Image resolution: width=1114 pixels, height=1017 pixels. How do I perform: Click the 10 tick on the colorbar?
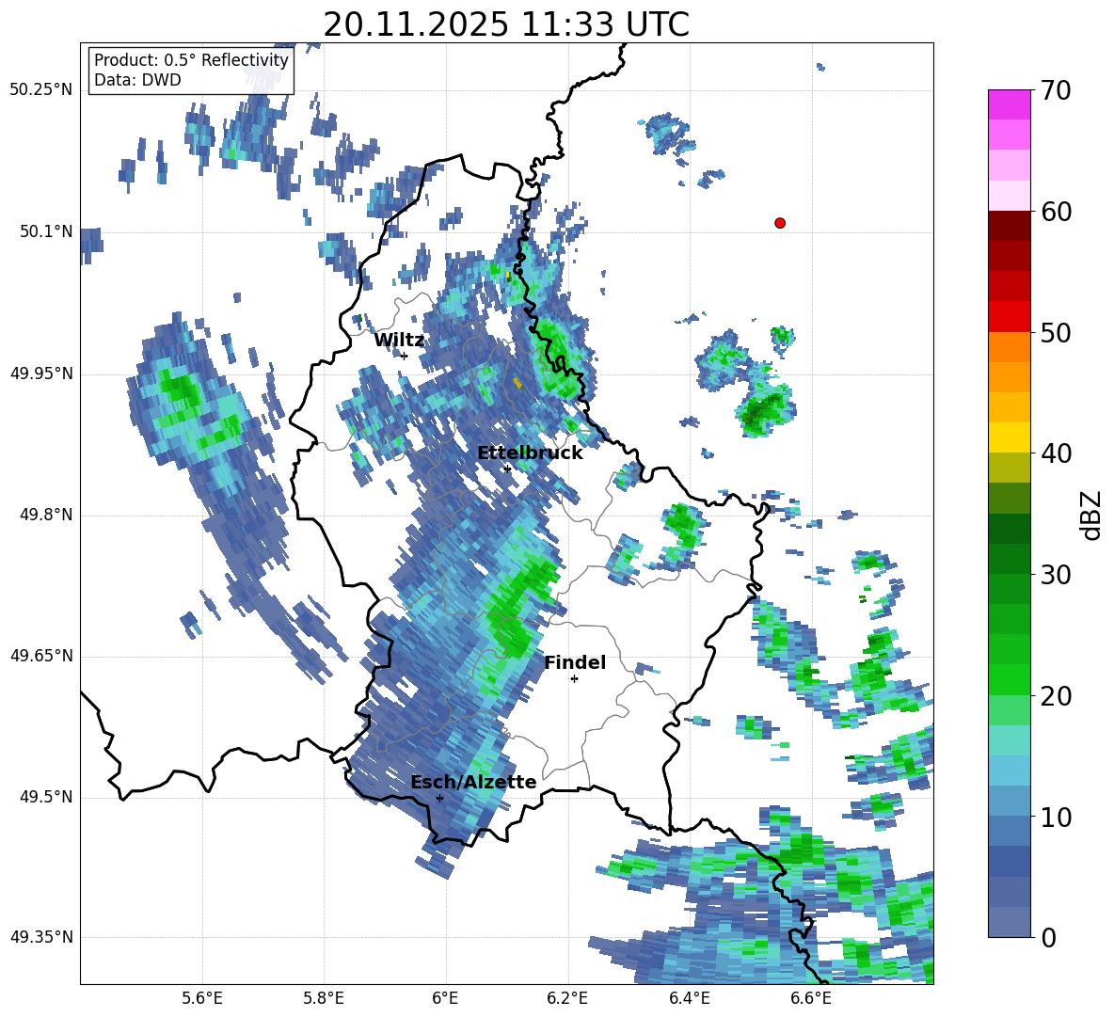1056,817
